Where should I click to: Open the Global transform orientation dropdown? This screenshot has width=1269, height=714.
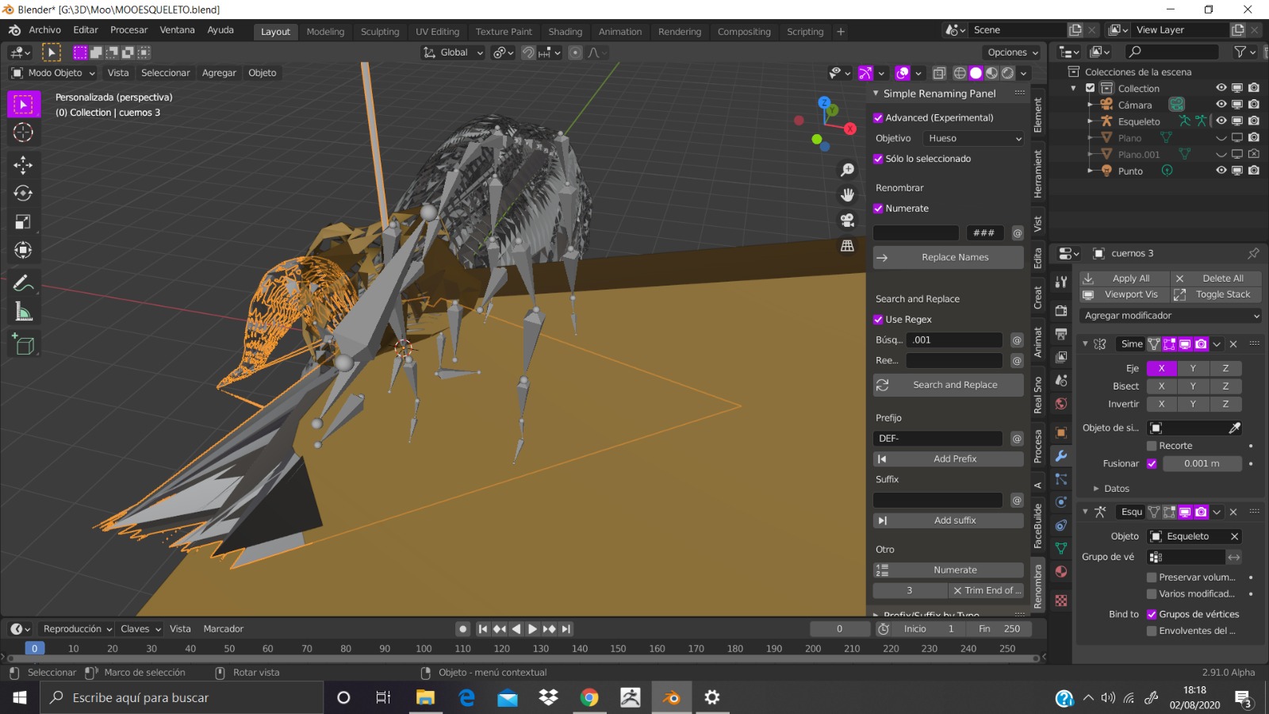coord(453,52)
